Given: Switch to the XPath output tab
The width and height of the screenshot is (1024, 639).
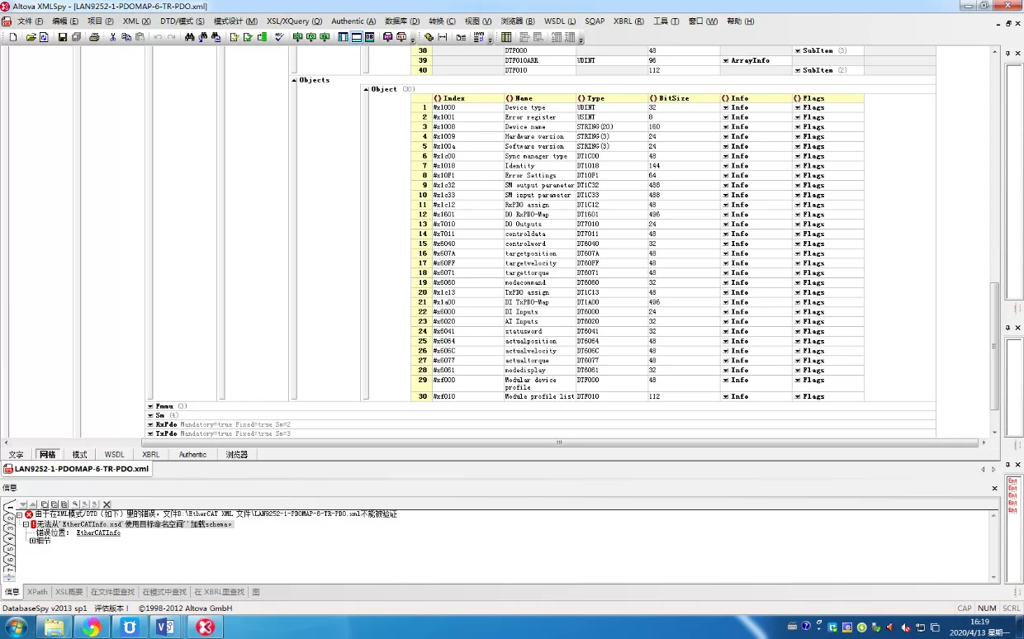Looking at the screenshot, I should click(37, 592).
